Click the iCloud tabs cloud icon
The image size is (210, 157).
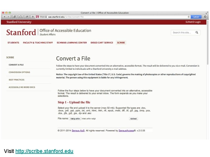[x=20, y=17]
